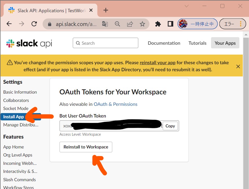Screen dimensions: 249x189
Task: Minimize the browser window
Action: 204,6
